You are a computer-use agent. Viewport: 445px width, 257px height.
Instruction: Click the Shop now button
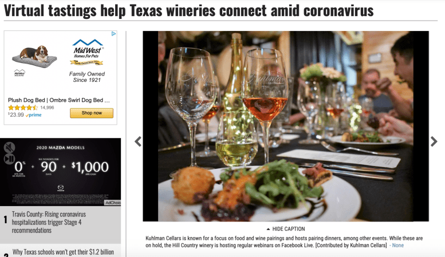coord(92,113)
